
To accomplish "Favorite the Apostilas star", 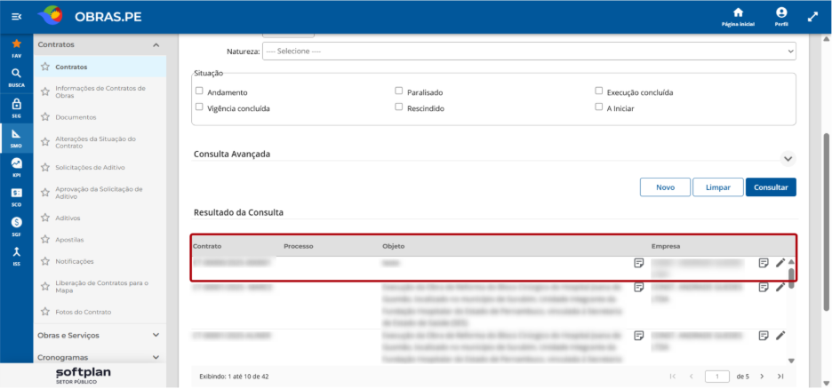I will pyautogui.click(x=45, y=240).
